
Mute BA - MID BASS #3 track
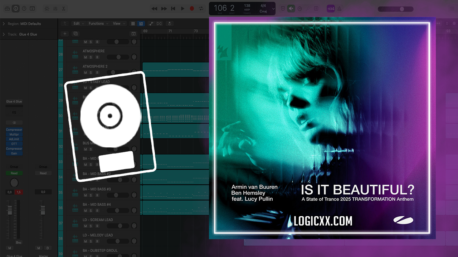tap(85, 195)
